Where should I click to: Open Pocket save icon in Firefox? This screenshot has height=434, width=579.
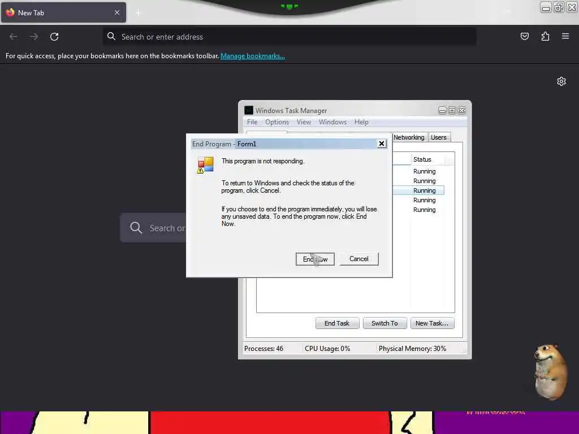[x=524, y=36]
